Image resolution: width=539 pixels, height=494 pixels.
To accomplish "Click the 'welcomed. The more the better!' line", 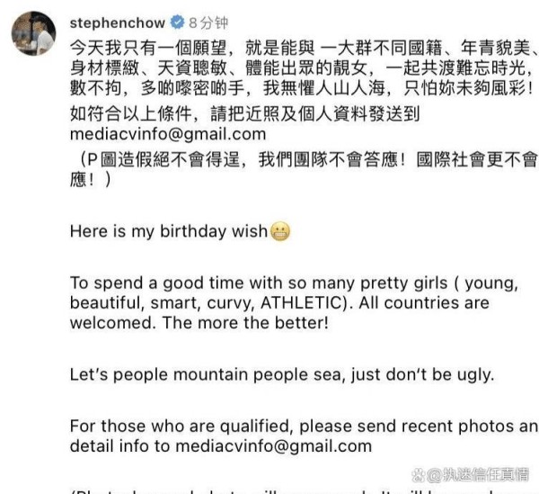I will [x=199, y=323].
